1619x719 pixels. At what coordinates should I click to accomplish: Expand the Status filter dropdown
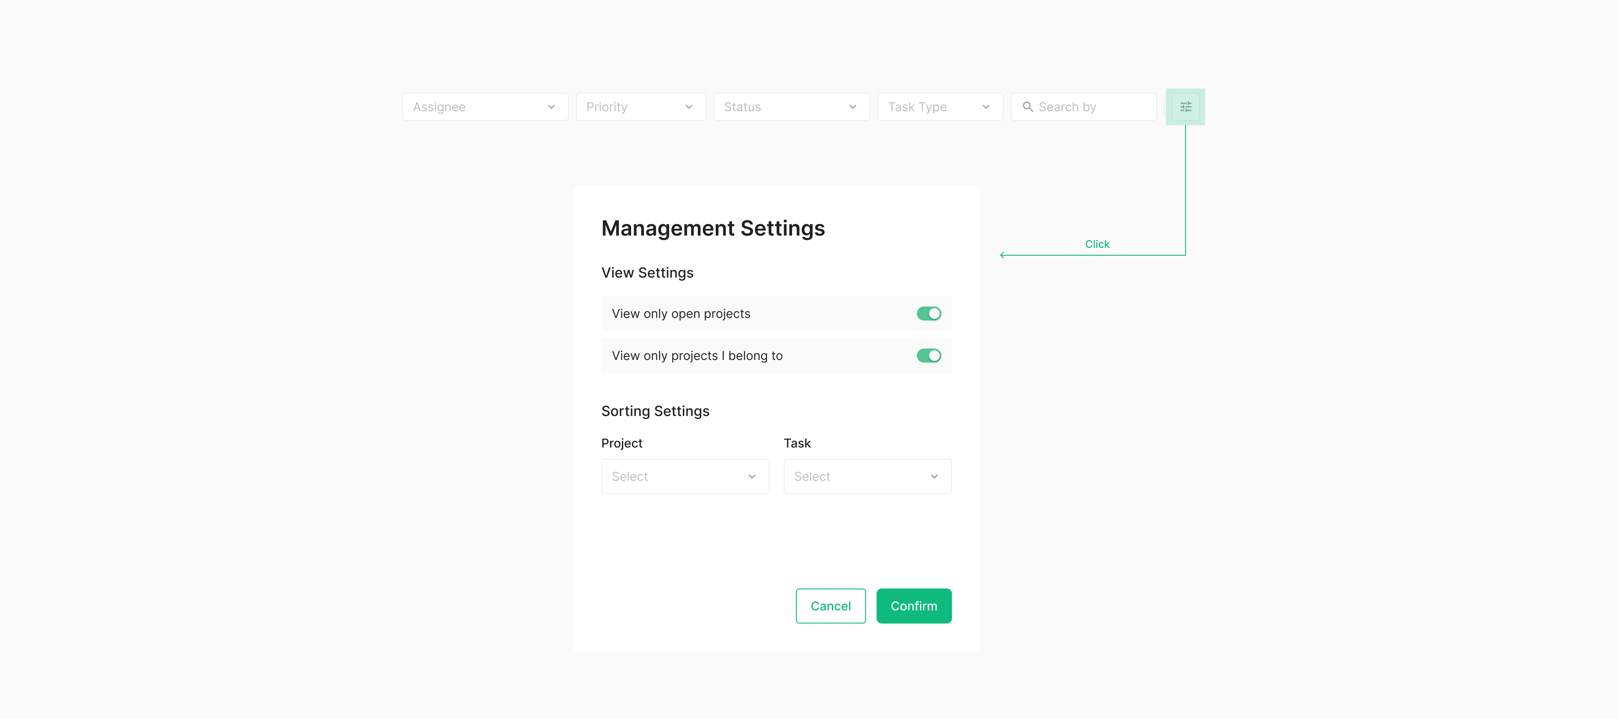[791, 107]
